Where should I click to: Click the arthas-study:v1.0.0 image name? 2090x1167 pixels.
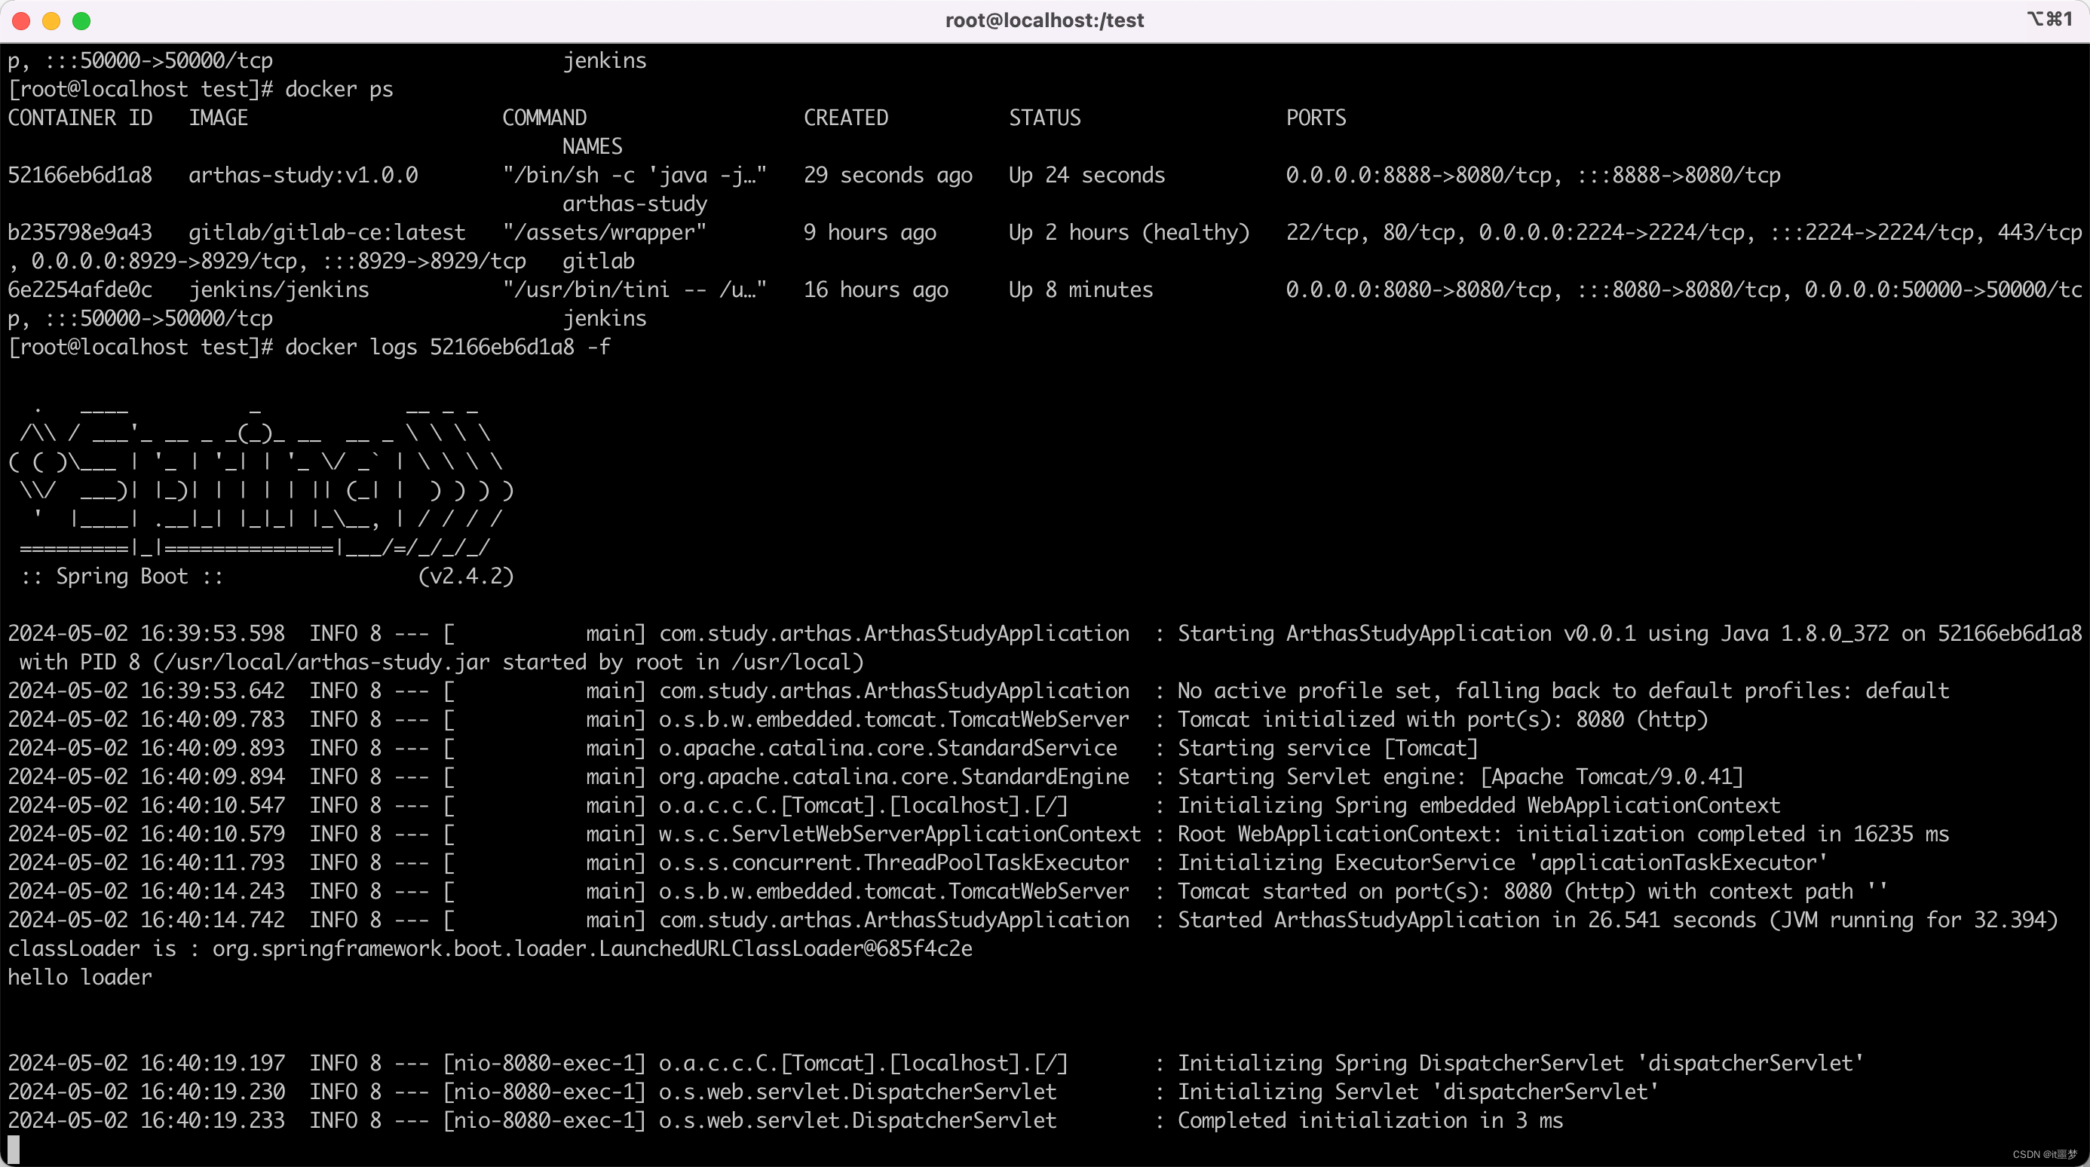303,175
